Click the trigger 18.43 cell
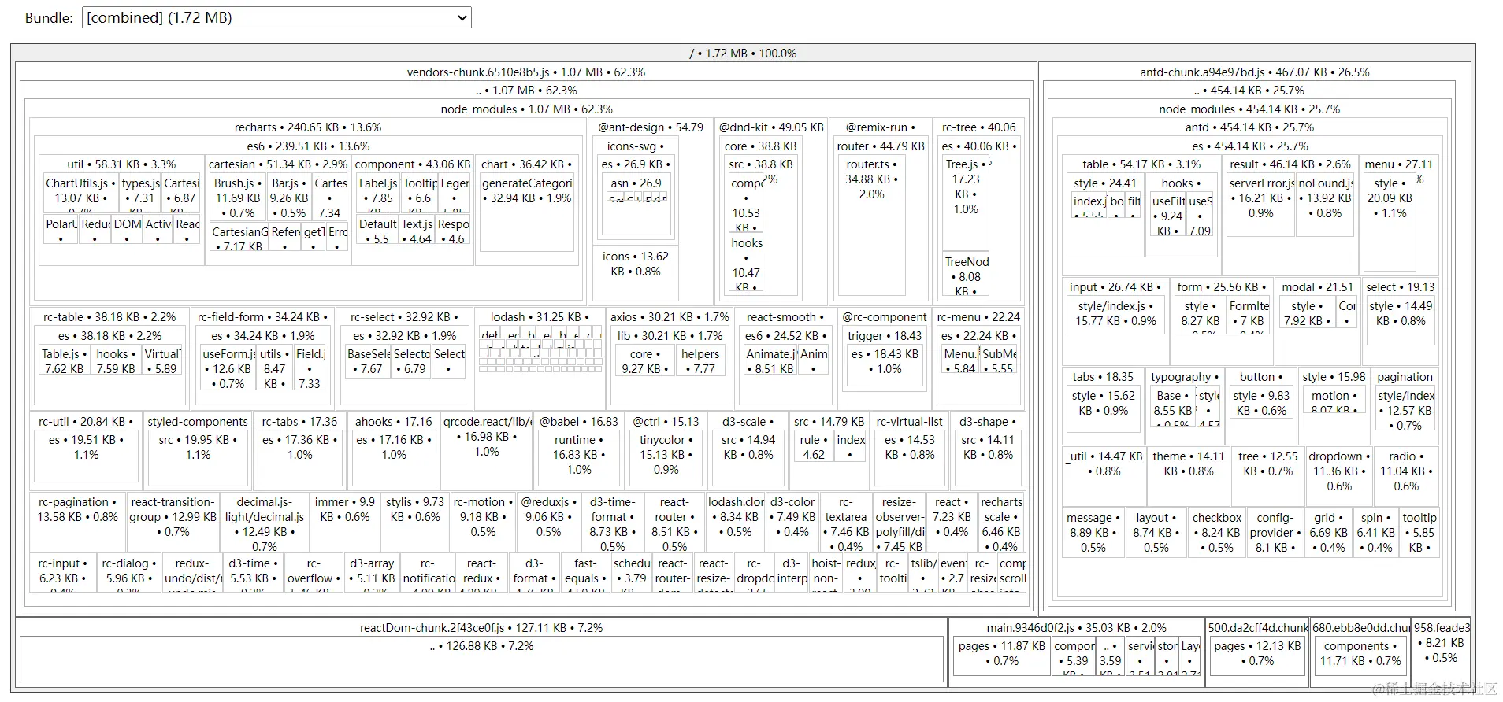This screenshot has width=1503, height=702. tap(885, 358)
